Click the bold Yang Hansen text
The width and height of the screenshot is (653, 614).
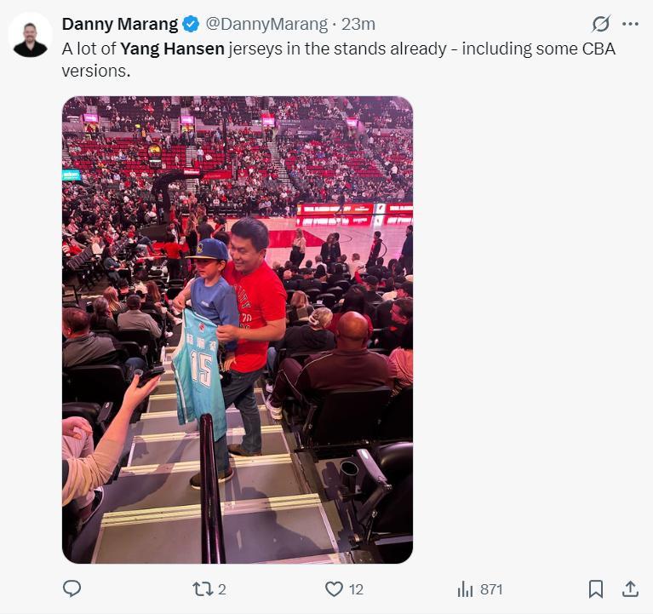pyautogui.click(x=173, y=49)
